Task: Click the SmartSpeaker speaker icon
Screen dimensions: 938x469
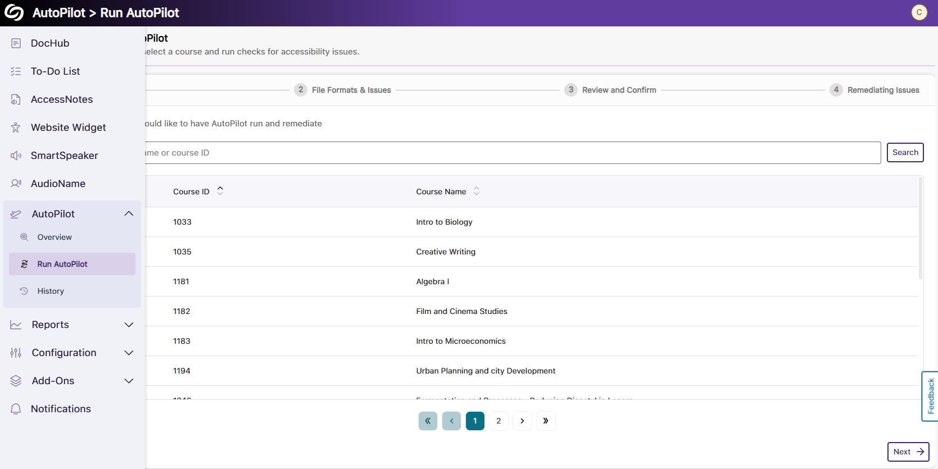Action: 16,156
